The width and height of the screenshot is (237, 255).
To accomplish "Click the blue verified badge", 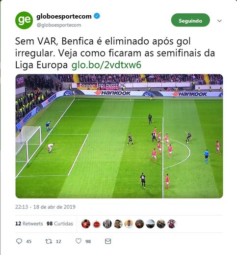I will tap(97, 16).
